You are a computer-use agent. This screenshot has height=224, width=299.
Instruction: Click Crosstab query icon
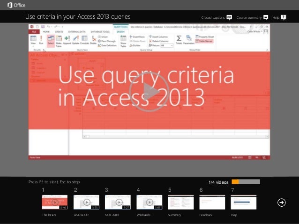84,40
